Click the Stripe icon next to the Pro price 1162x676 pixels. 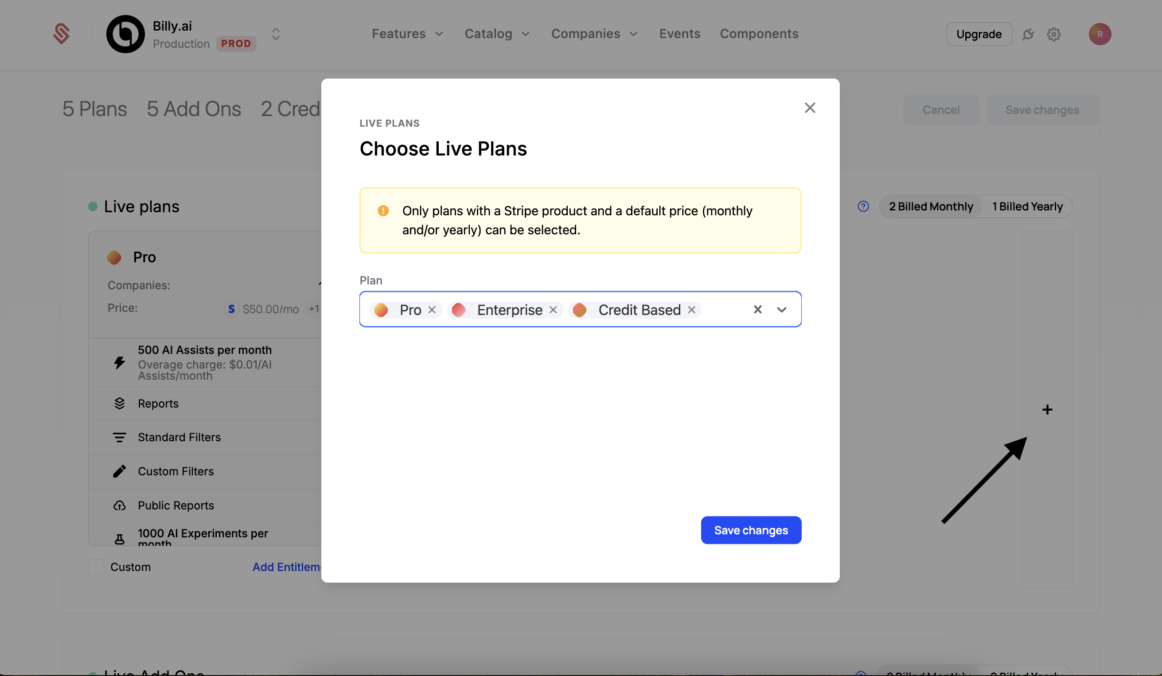231,309
